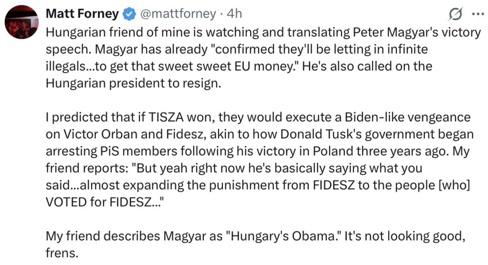Click the slashed-circle Grok icon
This screenshot has width=488, height=265.
pyautogui.click(x=457, y=15)
